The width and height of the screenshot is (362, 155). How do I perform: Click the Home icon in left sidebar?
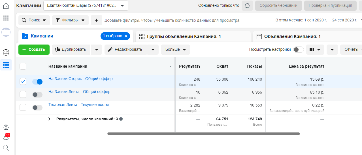click(6, 5)
